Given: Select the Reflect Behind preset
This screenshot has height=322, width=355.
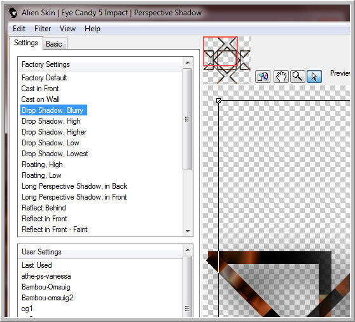Looking at the screenshot, I should pos(44,208).
